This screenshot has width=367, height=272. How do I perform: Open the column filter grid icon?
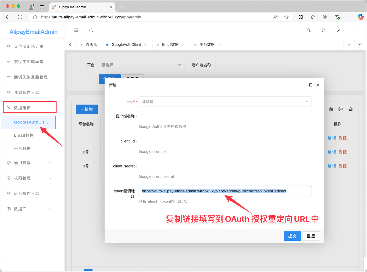click(331, 109)
